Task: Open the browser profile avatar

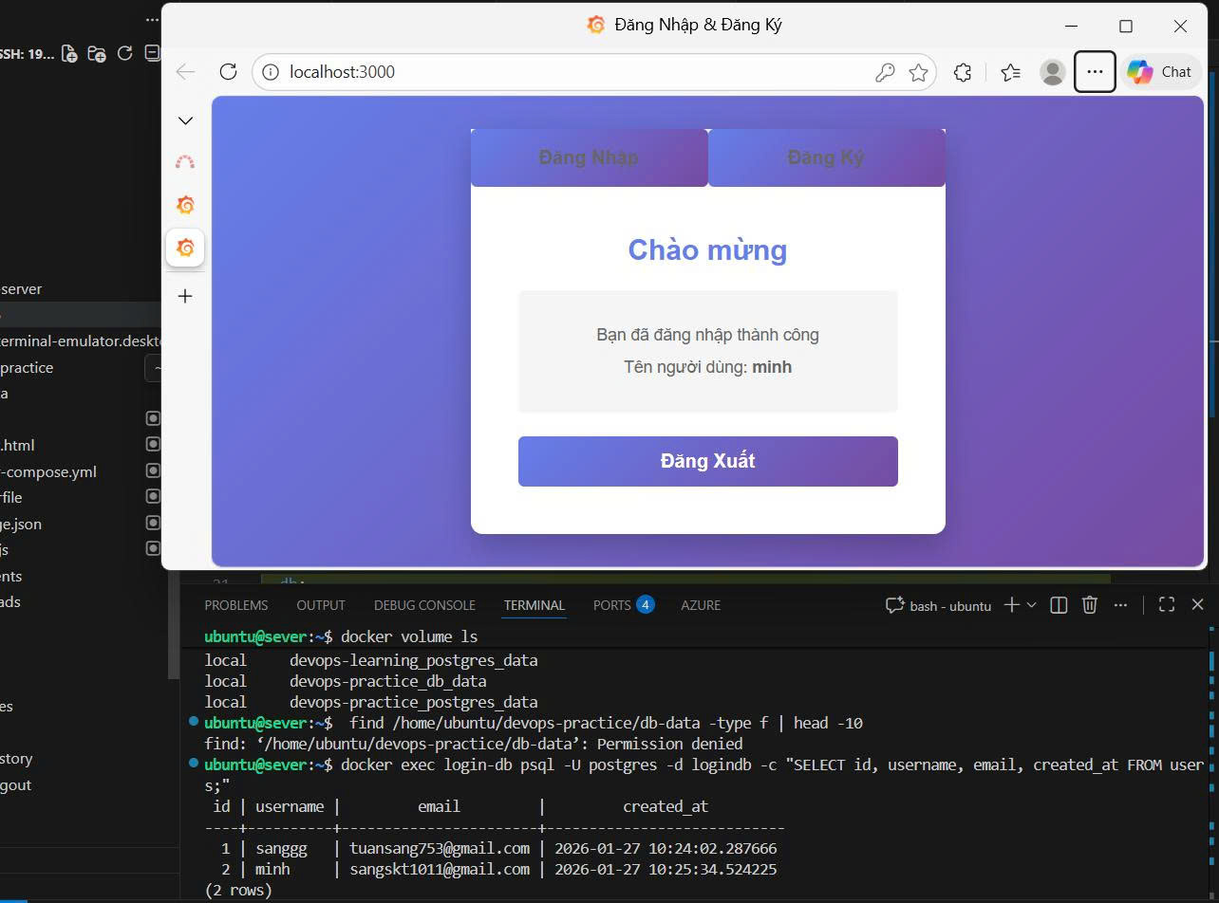Action: [x=1052, y=72]
